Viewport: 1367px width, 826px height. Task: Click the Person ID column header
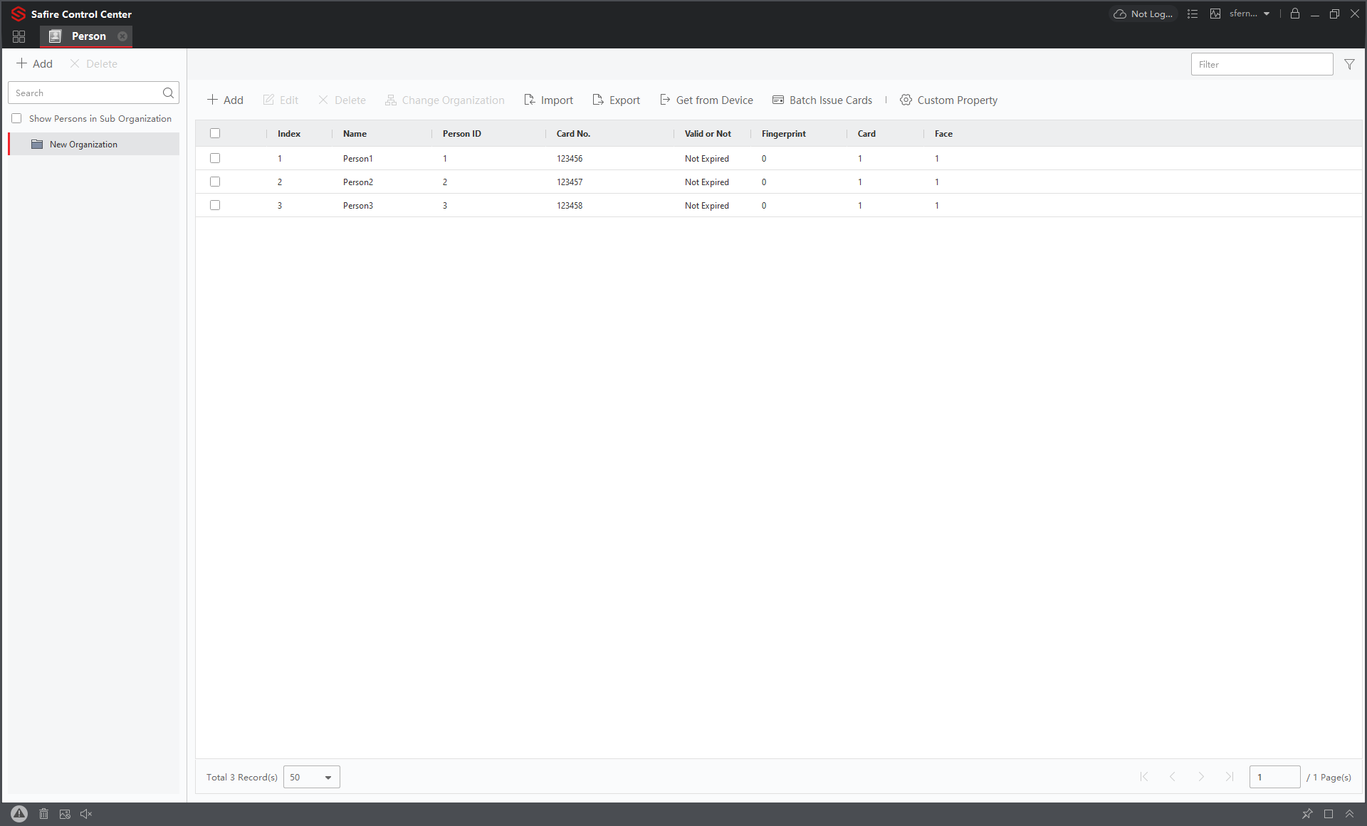[461, 133]
